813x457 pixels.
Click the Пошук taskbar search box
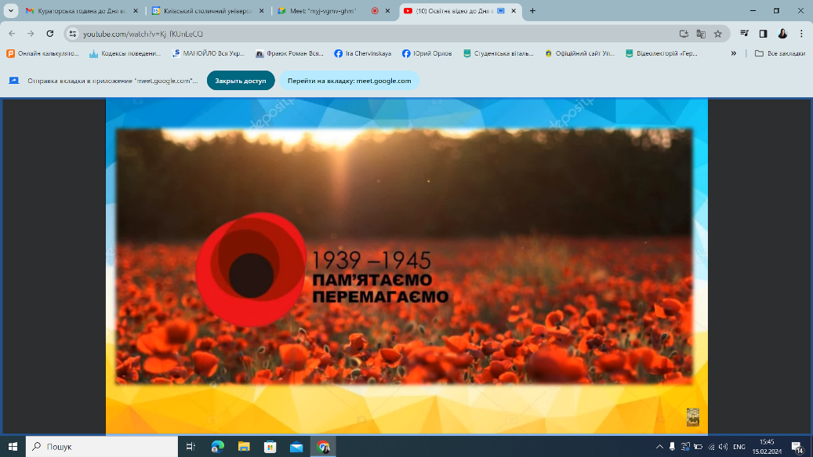click(x=102, y=446)
